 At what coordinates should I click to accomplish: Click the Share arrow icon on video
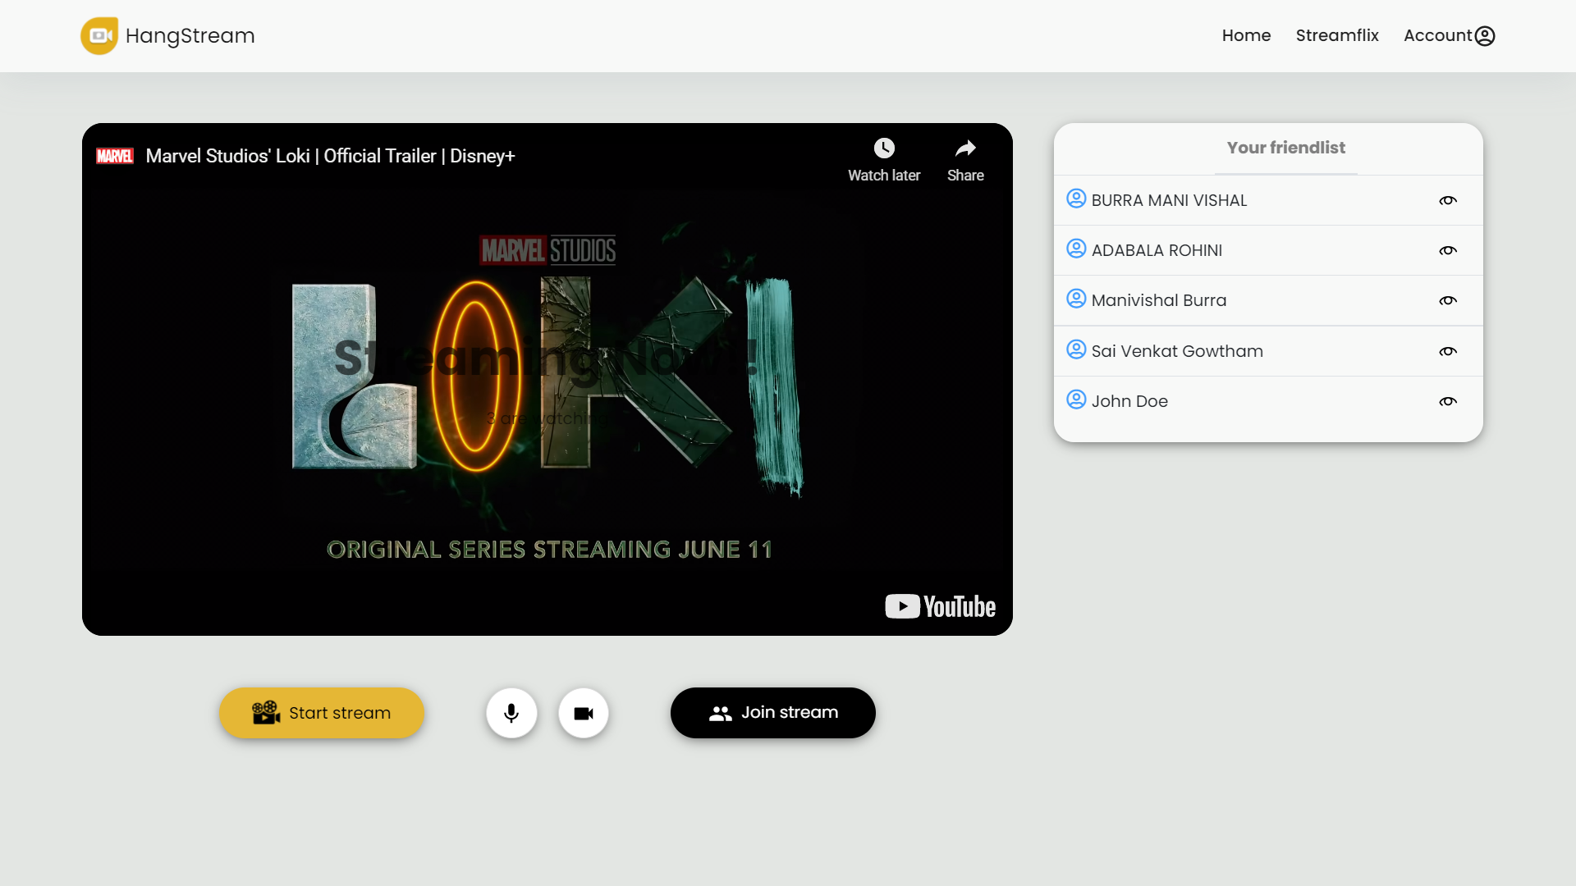point(965,148)
